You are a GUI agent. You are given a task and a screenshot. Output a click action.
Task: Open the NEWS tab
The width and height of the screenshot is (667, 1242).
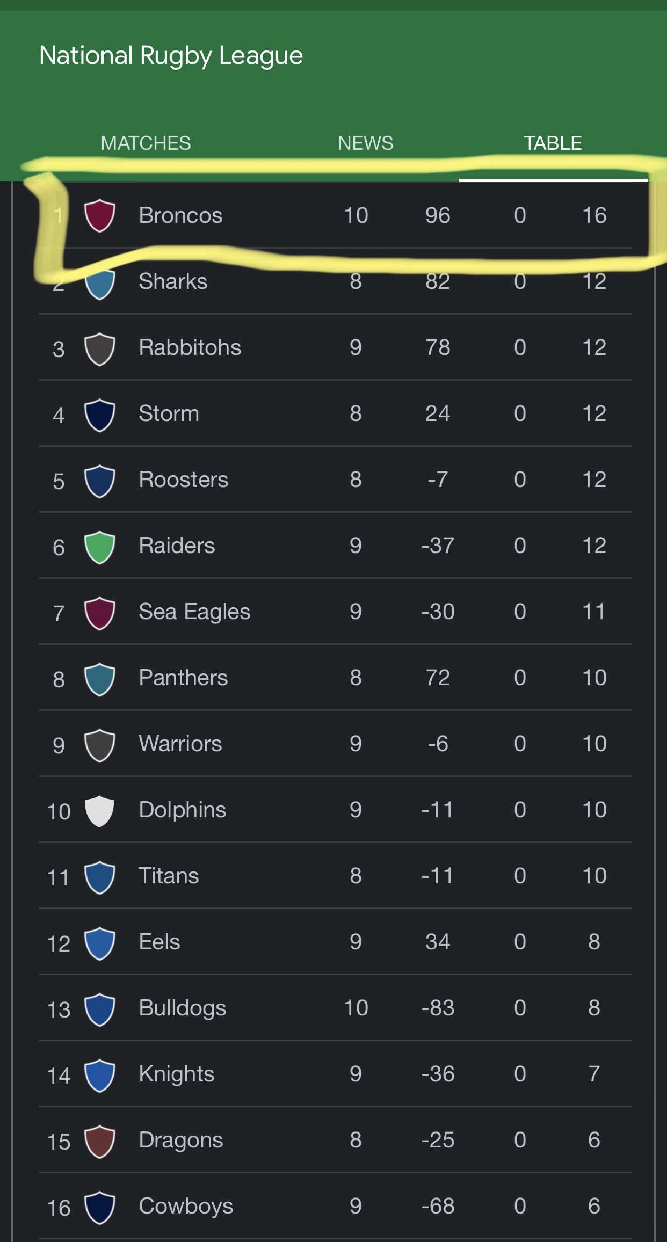366,143
